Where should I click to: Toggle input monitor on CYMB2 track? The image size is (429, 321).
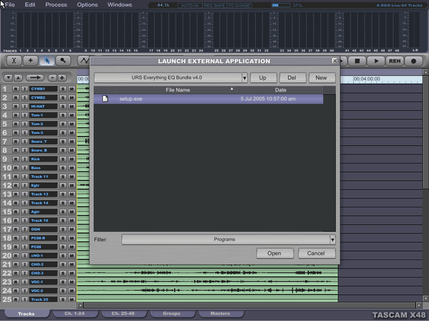point(25,98)
